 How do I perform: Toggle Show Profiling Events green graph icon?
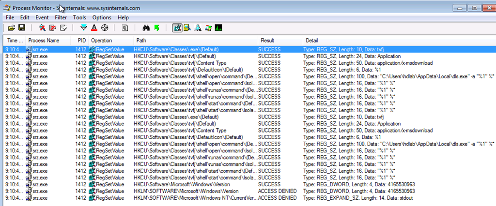218,28
